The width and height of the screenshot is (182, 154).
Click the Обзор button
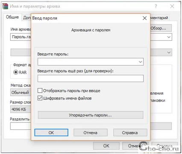tap(161, 28)
